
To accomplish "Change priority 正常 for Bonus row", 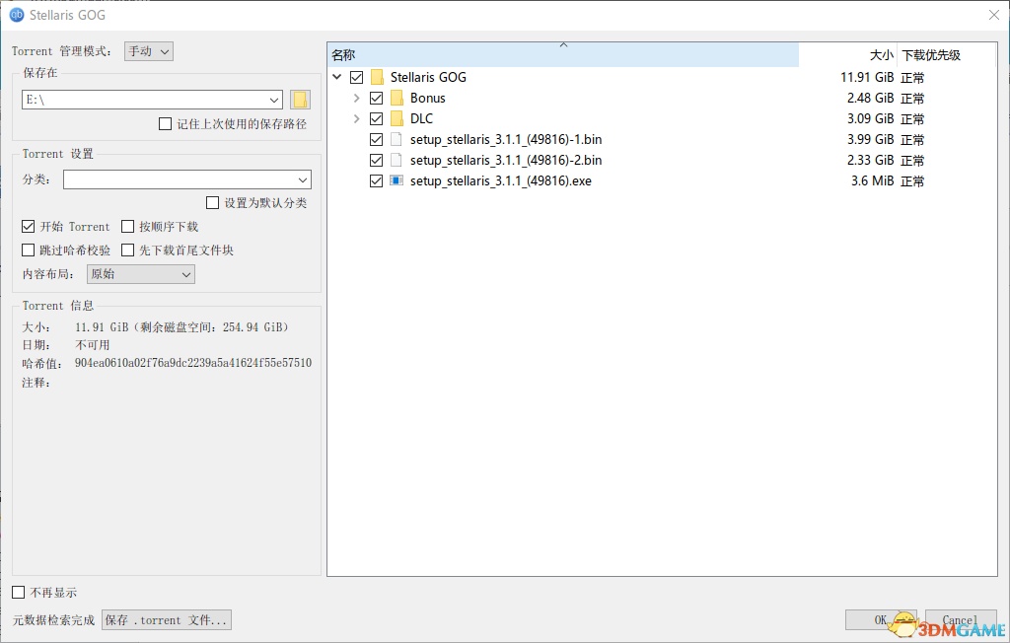I will (x=912, y=99).
